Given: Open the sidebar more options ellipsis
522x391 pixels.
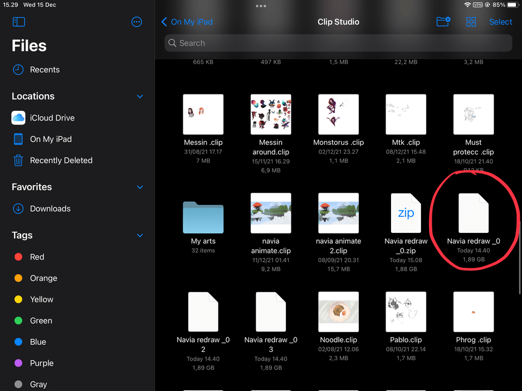Looking at the screenshot, I should [x=136, y=22].
